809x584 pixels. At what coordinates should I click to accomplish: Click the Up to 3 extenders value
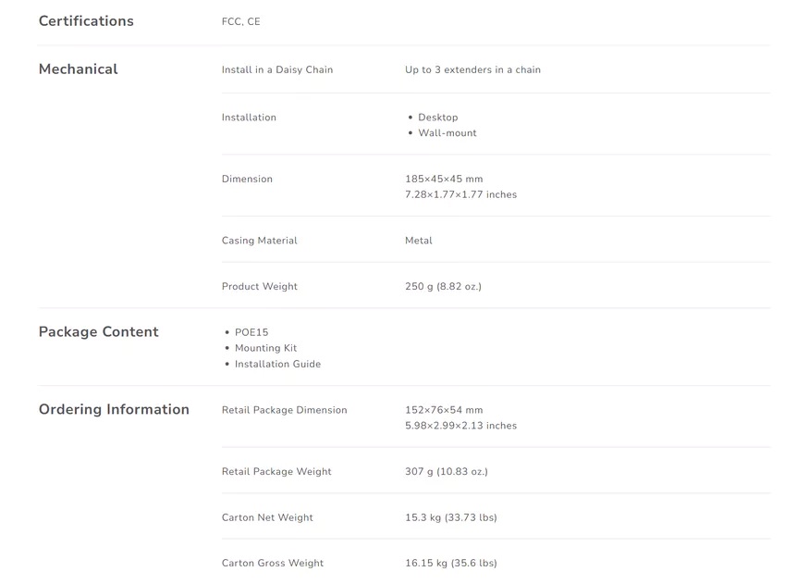coord(472,69)
